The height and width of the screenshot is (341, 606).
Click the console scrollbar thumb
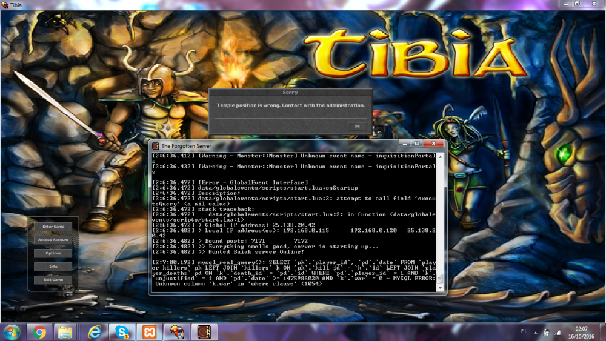click(x=440, y=279)
